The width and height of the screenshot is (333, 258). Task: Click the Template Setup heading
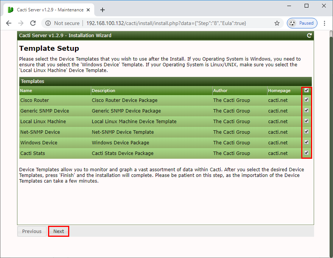[x=49, y=48]
